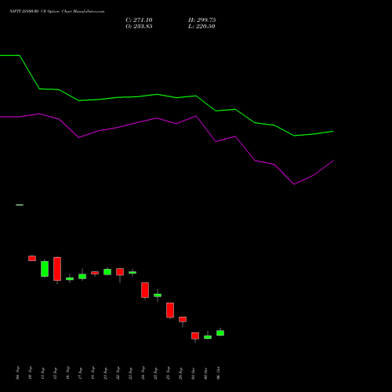The height and width of the screenshot is (392, 392).
Task: Select the 15 Sep date label
Action: tap(55, 373)
